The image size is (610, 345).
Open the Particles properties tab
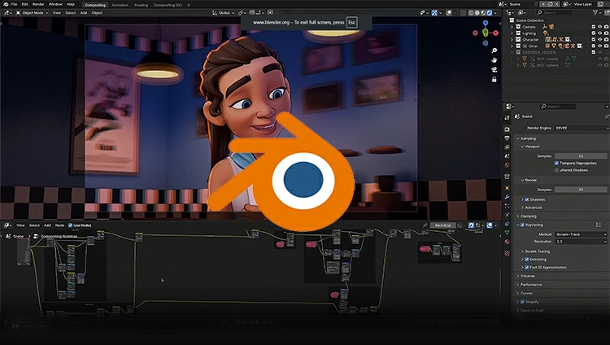tap(507, 206)
